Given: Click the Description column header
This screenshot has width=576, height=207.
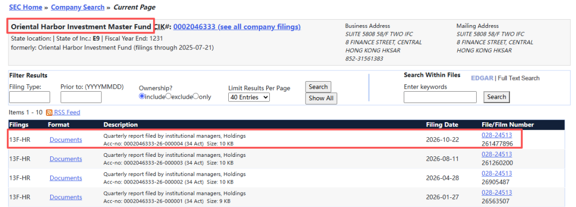Looking at the screenshot, I should (121, 125).
